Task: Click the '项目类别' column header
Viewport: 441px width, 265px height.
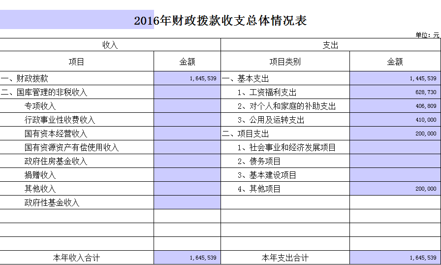Action: (285, 62)
